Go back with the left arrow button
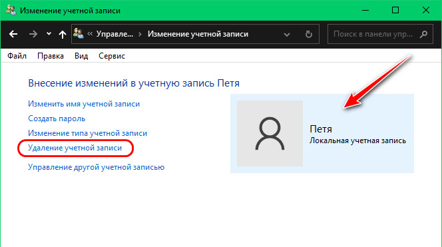Image resolution: width=442 pixels, height=247 pixels. click(x=13, y=34)
